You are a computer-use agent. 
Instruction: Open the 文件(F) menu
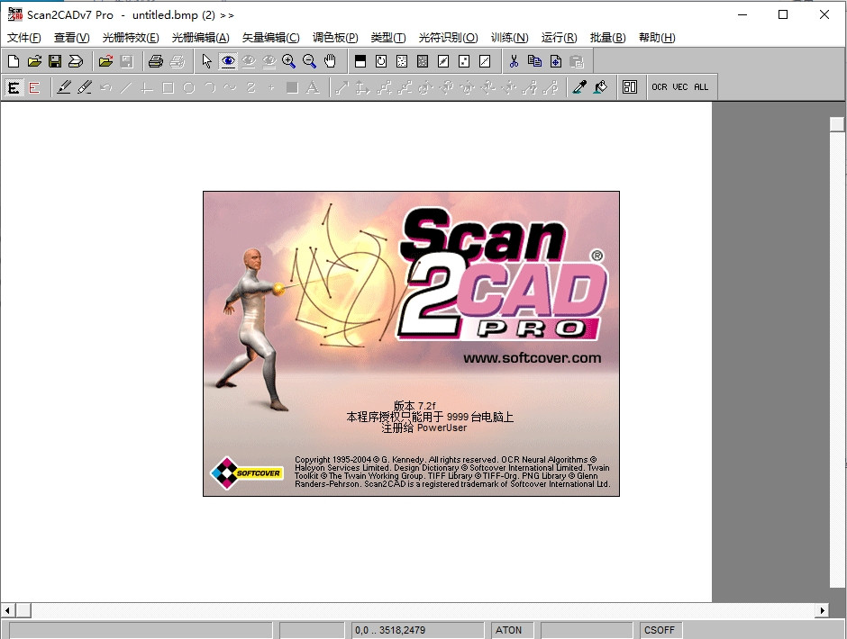coord(24,38)
